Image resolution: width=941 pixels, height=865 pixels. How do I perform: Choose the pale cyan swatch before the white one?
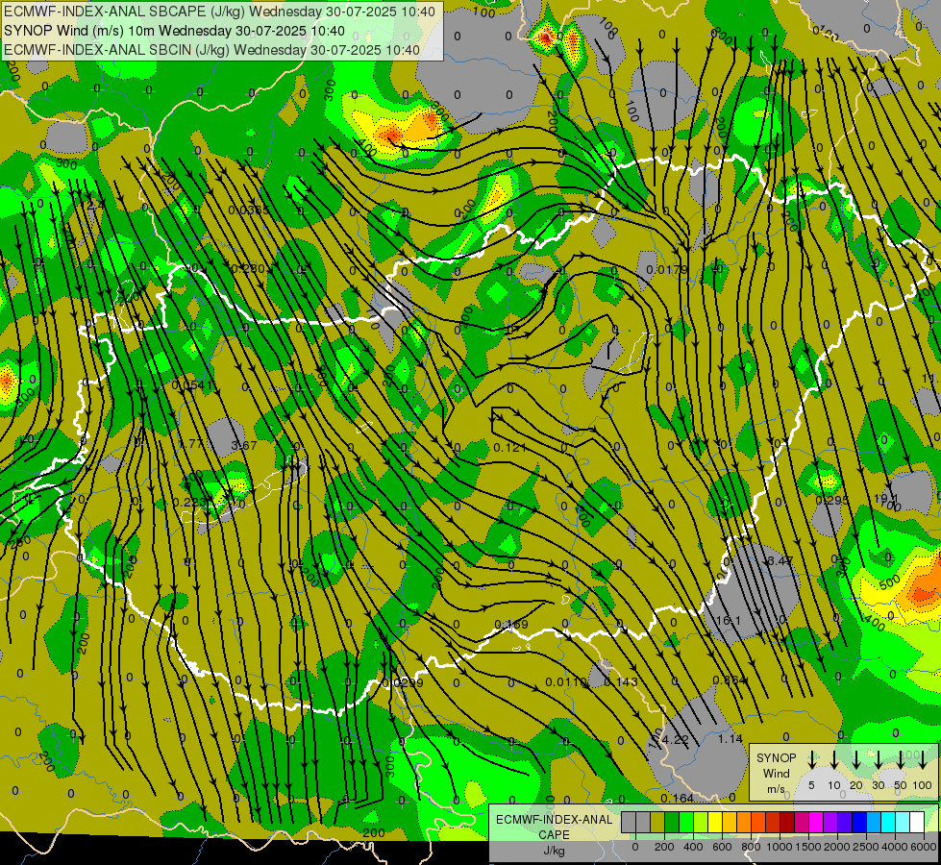pyautogui.click(x=902, y=822)
